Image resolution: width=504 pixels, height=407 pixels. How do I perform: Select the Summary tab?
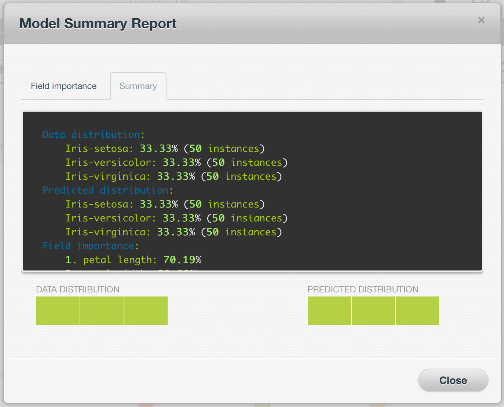pyautogui.click(x=138, y=86)
